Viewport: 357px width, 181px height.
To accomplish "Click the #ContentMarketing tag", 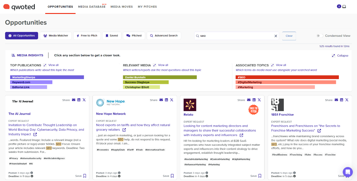I will click(x=220, y=159).
